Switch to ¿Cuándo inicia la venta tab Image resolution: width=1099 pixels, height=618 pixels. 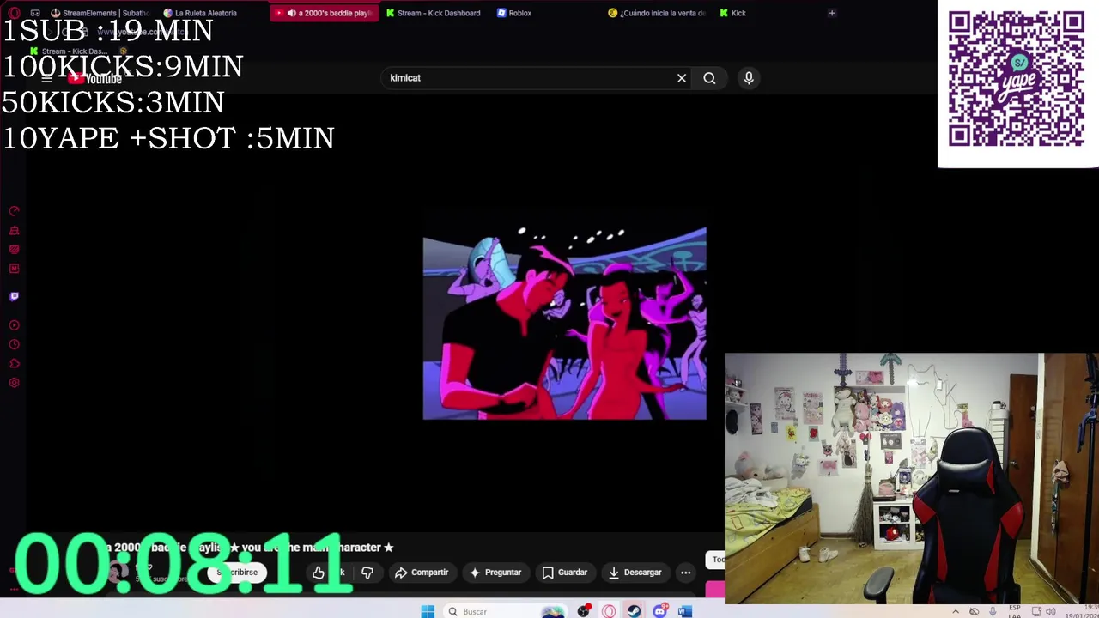(657, 13)
